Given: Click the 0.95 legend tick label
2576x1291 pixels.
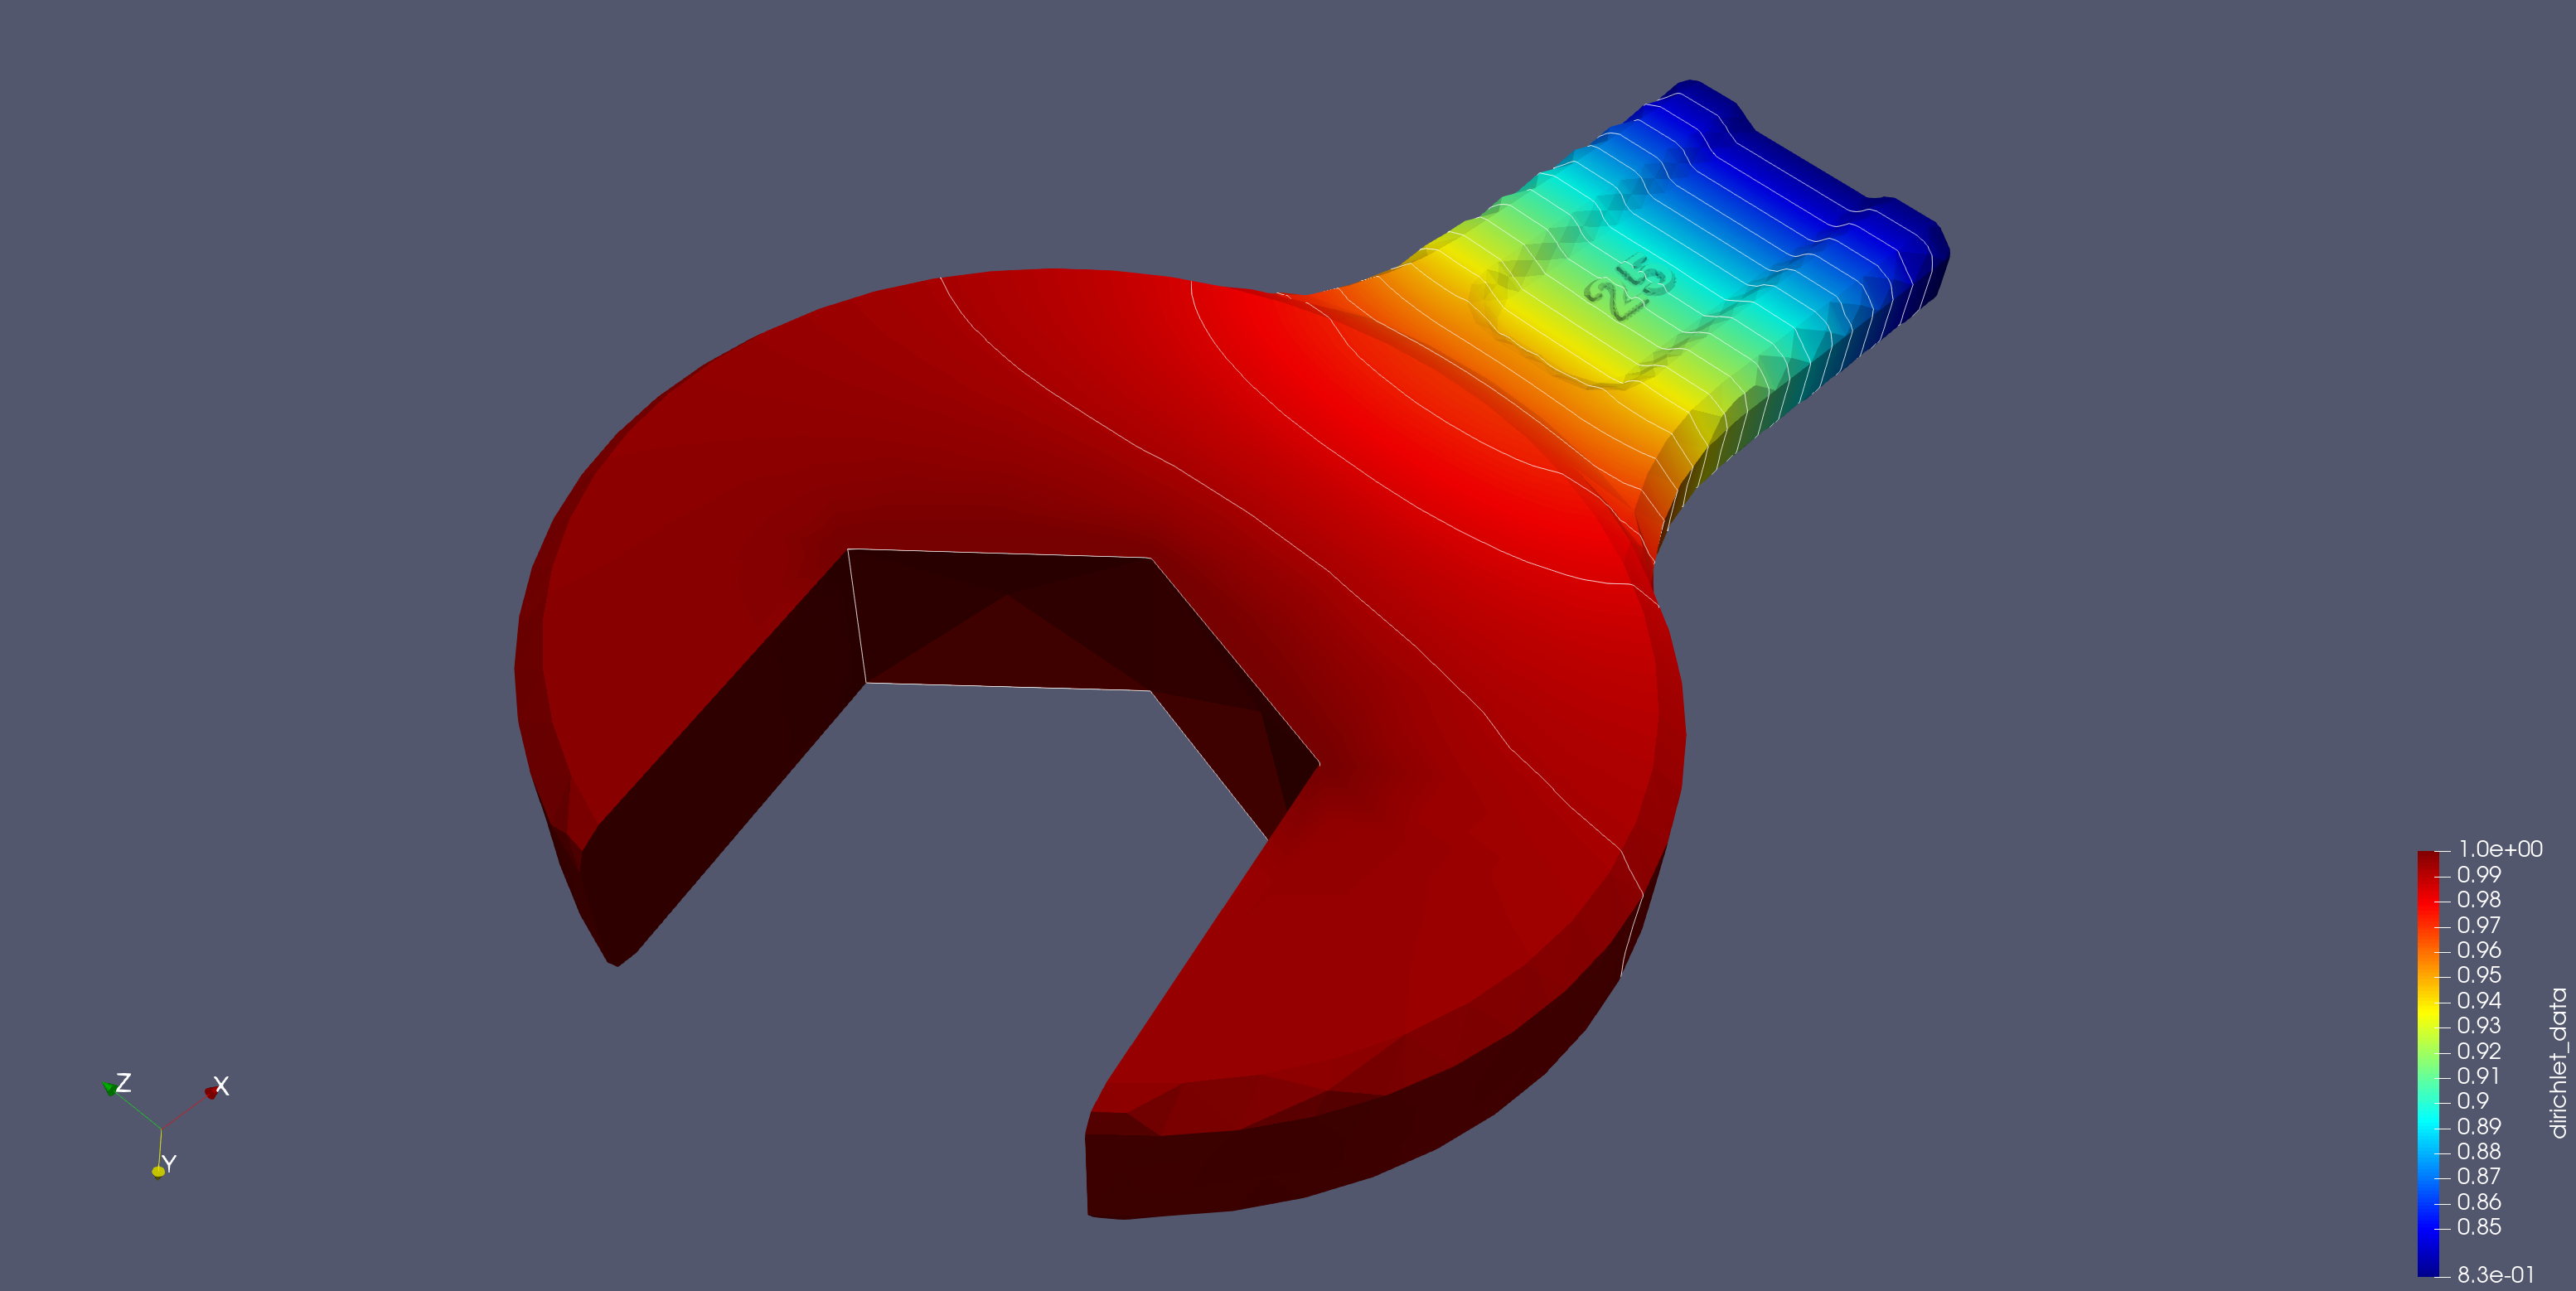Looking at the screenshot, I should click(2479, 975).
